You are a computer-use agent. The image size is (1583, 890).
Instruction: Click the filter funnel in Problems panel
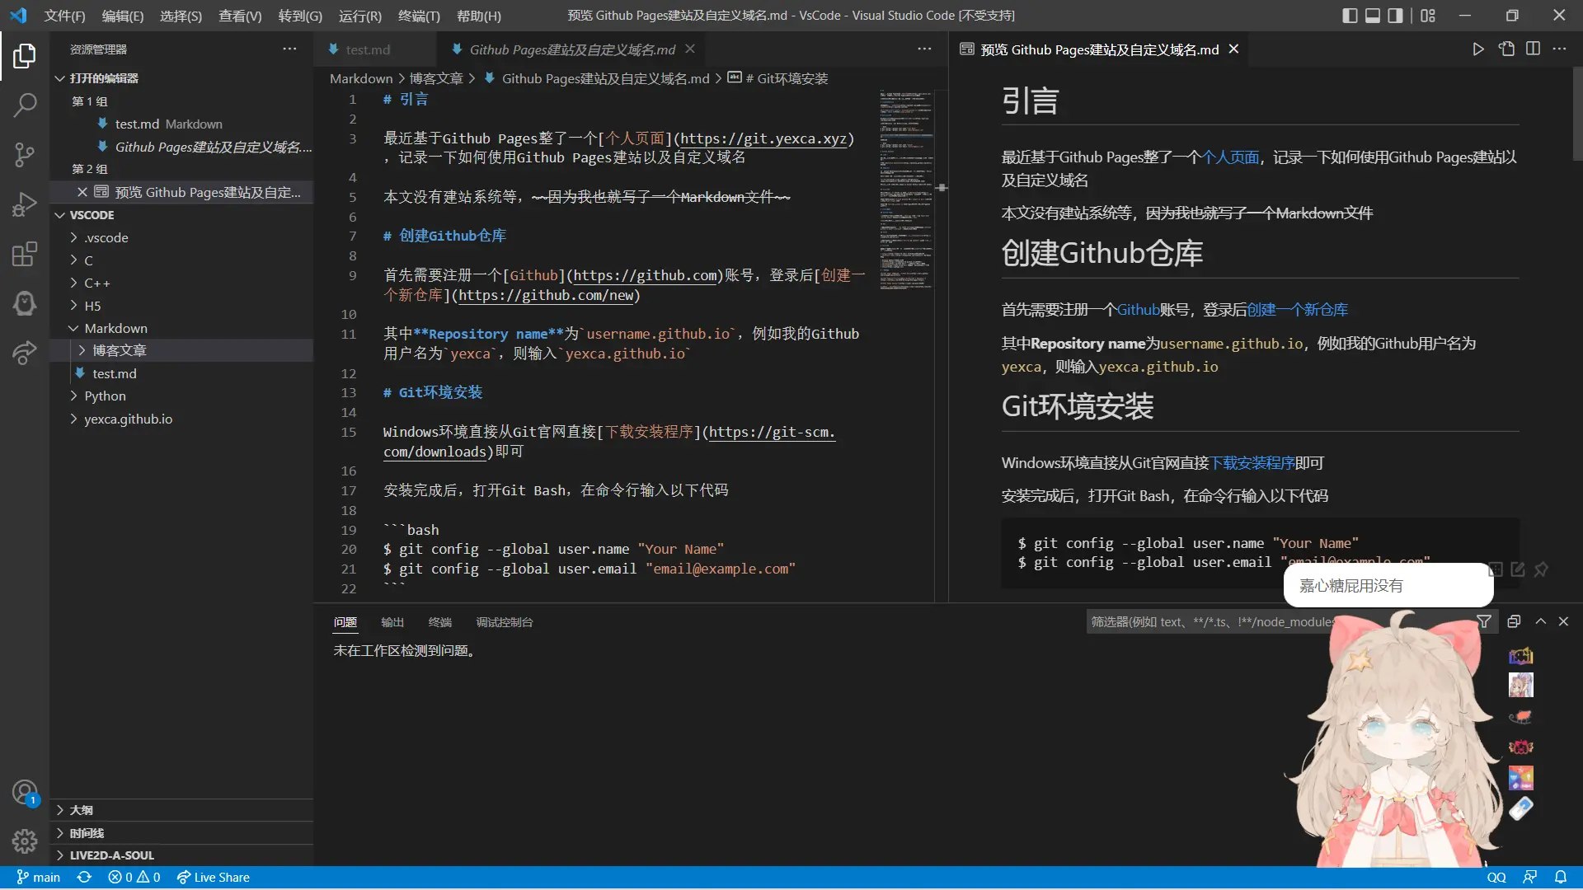coord(1484,622)
